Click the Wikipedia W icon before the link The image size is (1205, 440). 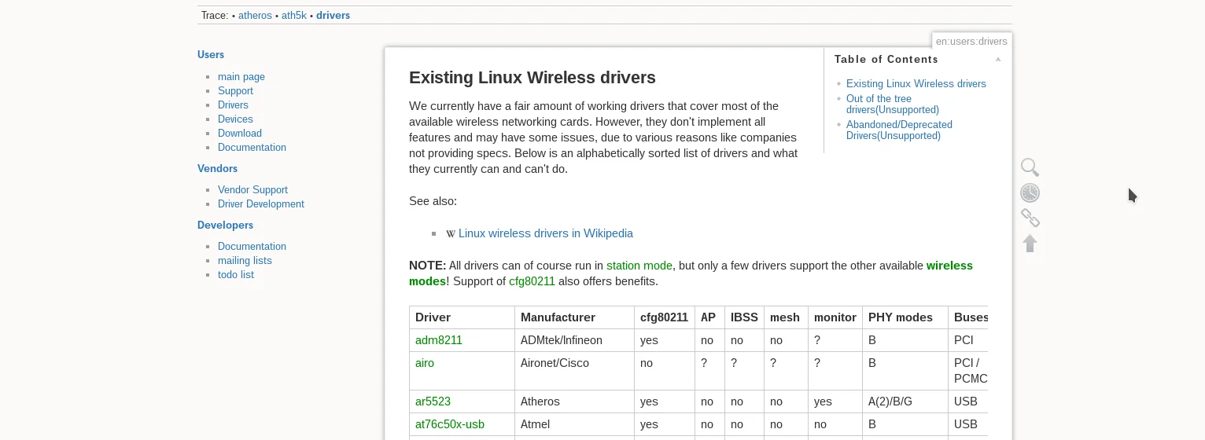(451, 234)
